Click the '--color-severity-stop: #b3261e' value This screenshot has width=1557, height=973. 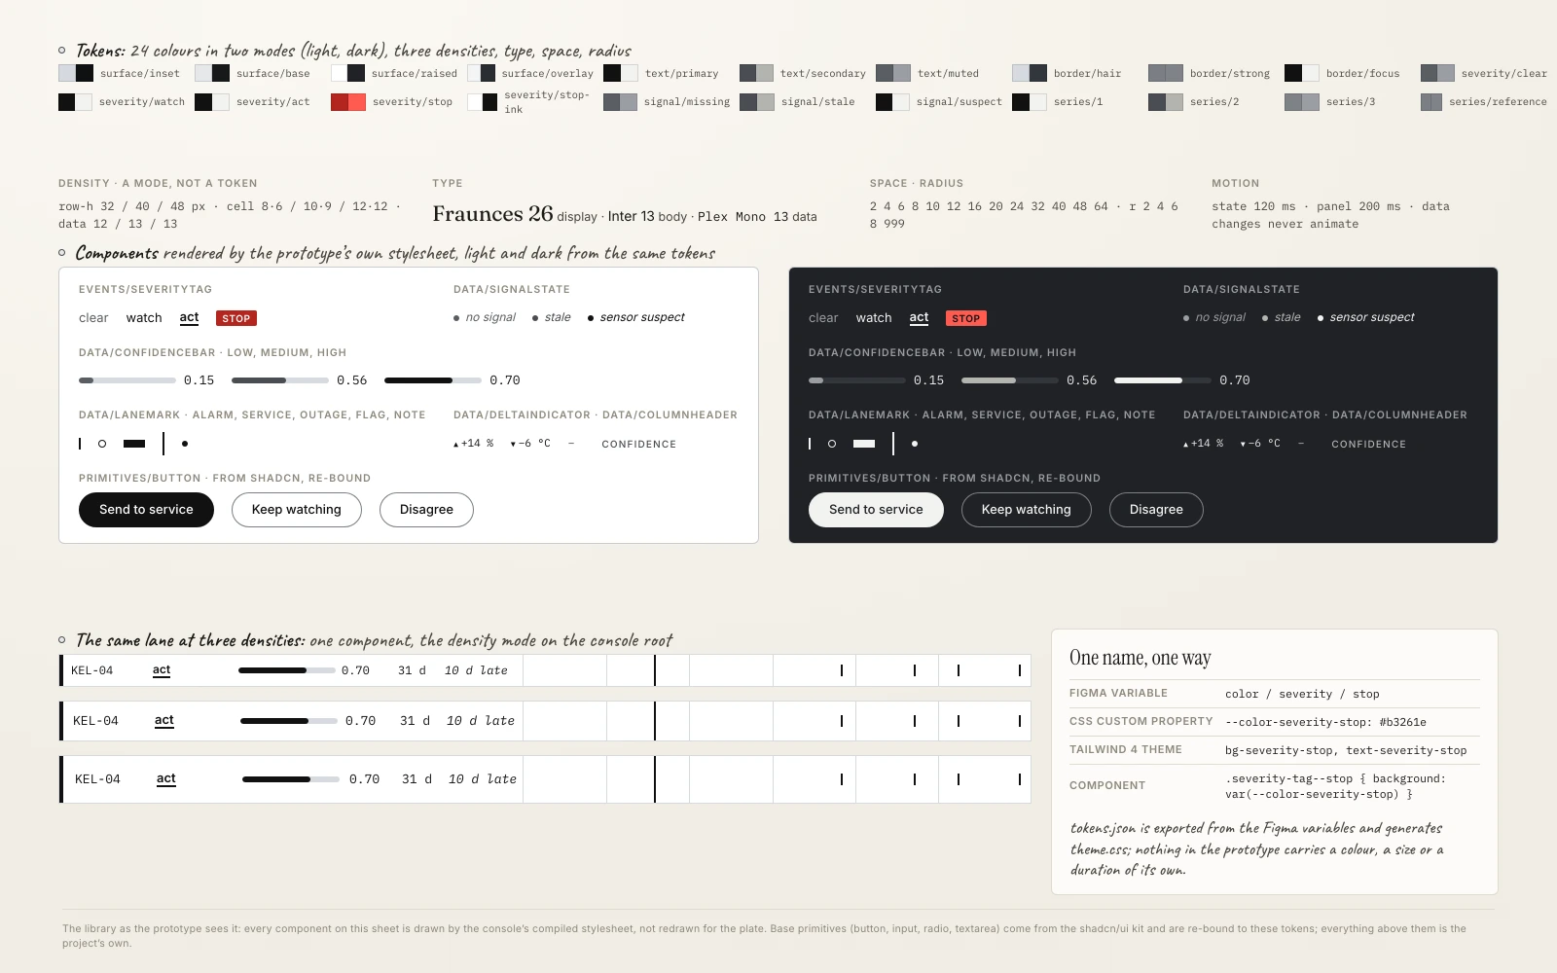pyautogui.click(x=1325, y=722)
